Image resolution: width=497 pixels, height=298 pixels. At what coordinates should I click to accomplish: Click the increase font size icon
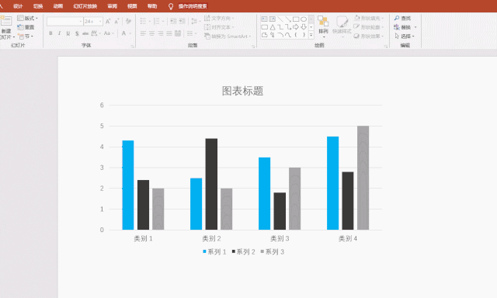[x=108, y=22]
